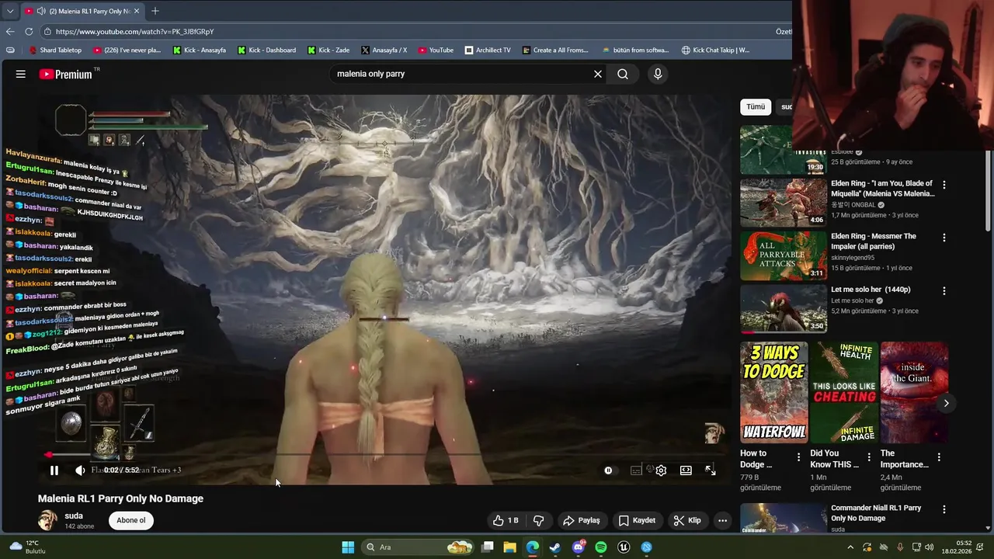Open Anasayfa / X bookmark
Viewport: 994px width, 559px height.
384,50
